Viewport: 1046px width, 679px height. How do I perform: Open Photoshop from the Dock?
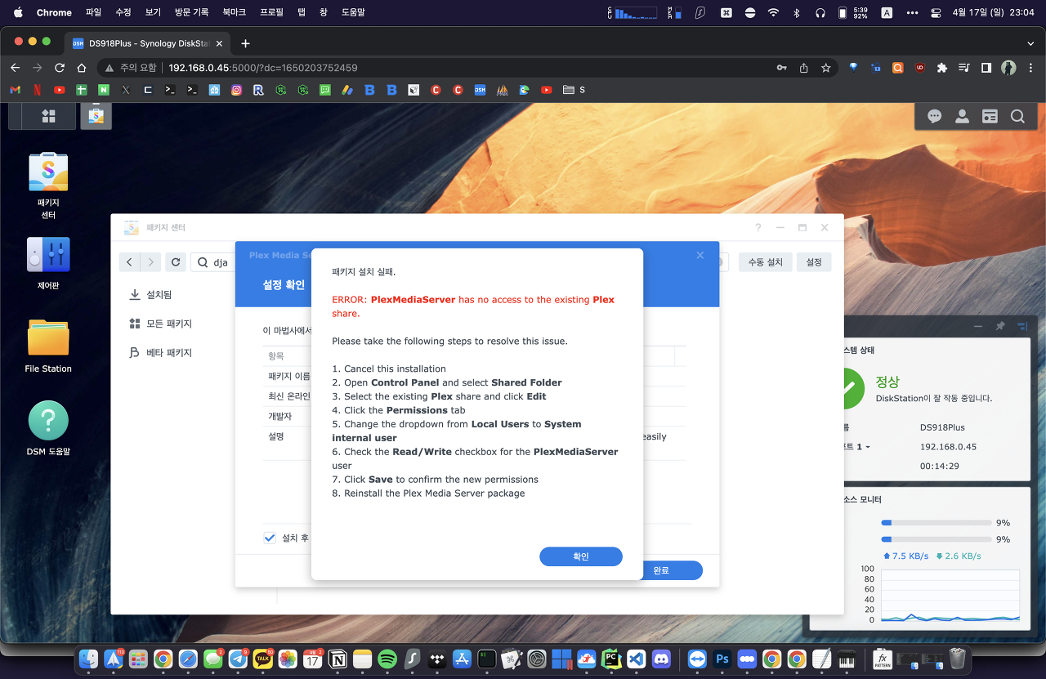722,658
